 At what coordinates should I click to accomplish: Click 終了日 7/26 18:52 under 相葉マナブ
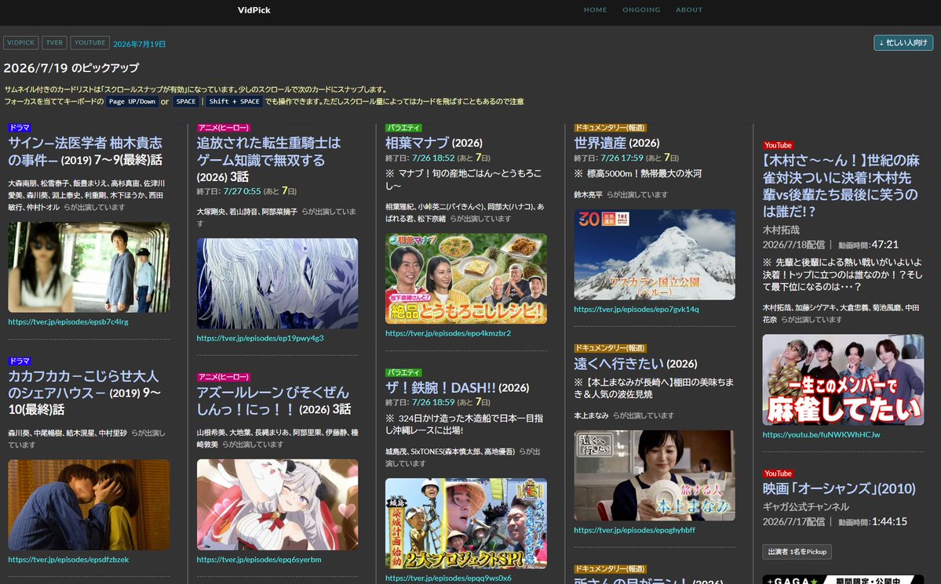click(437, 158)
